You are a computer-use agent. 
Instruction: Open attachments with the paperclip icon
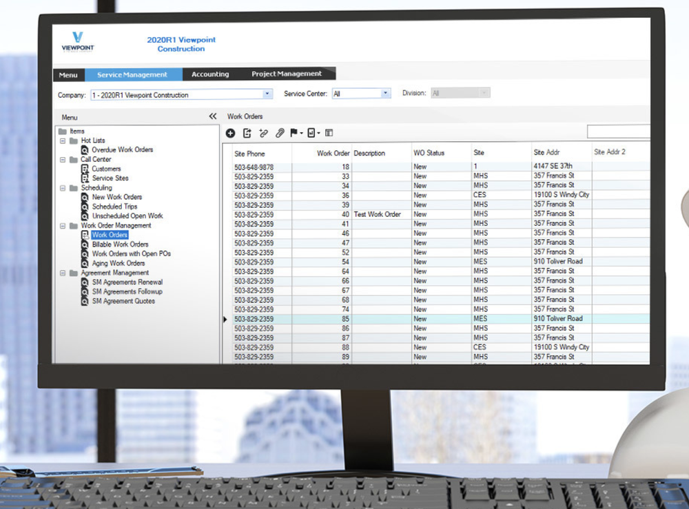click(280, 133)
